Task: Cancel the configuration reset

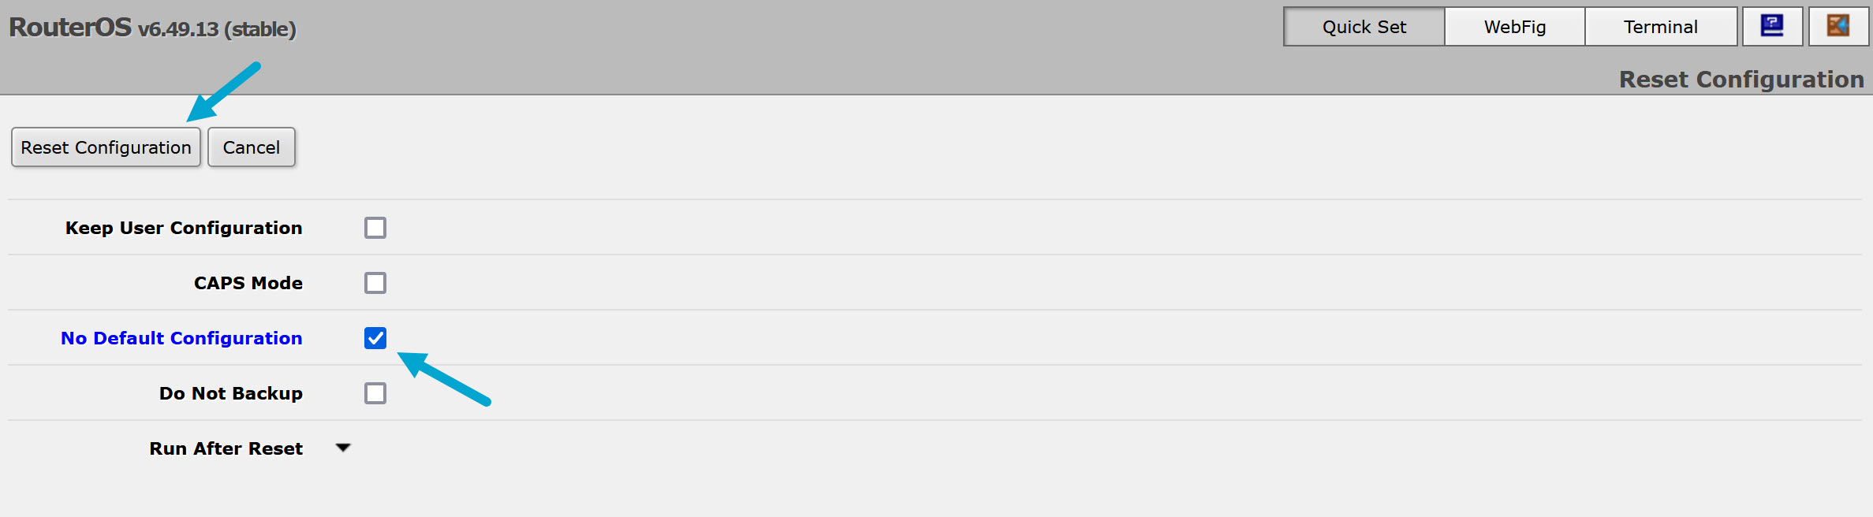Action: [251, 147]
